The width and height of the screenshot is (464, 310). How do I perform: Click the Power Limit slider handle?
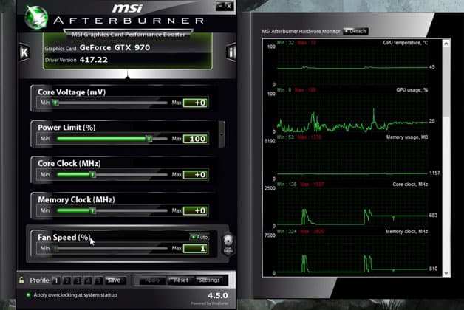[x=149, y=138]
